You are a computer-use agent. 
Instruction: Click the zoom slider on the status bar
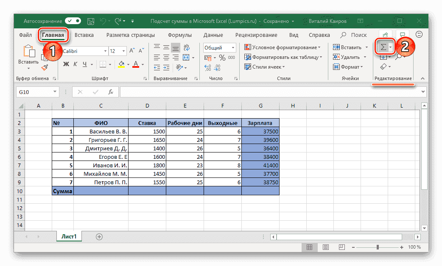378,247
